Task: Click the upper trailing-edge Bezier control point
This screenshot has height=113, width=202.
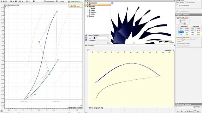Action: pos(57,12)
